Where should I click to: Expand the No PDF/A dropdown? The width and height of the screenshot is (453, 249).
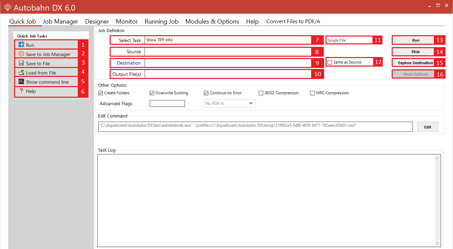pos(230,103)
